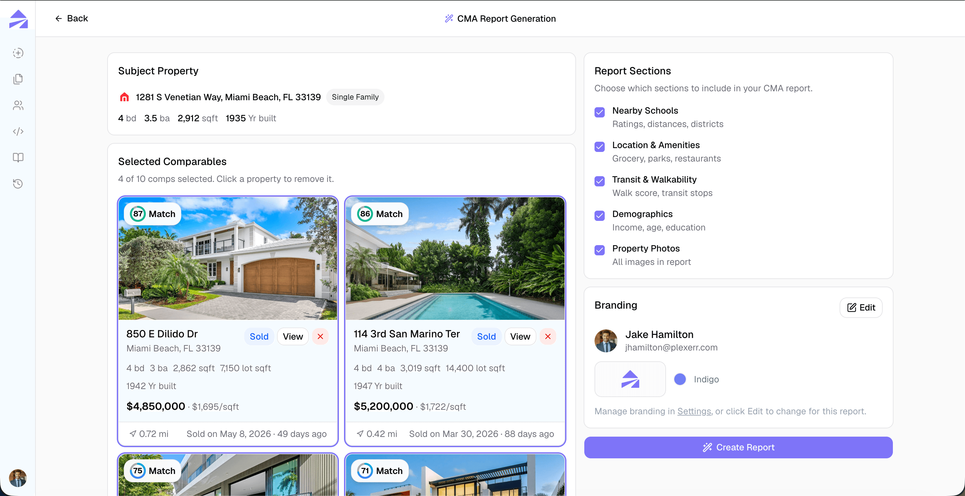The width and height of the screenshot is (965, 496).
Task: Click the 850 E Dilido Dr address title
Action: pyautogui.click(x=162, y=334)
